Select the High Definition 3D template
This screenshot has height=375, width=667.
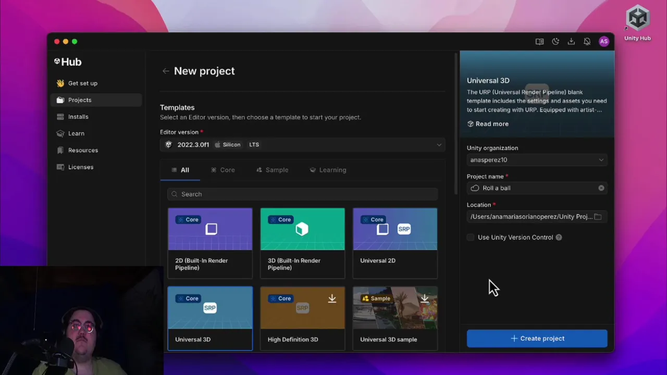tap(302, 318)
